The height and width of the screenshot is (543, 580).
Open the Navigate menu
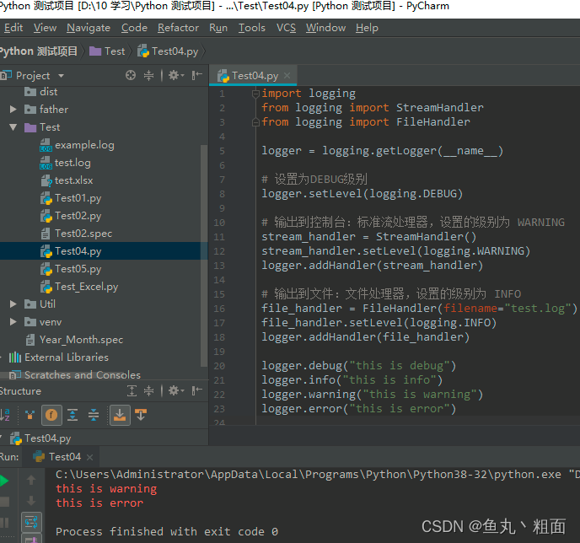[x=89, y=28]
